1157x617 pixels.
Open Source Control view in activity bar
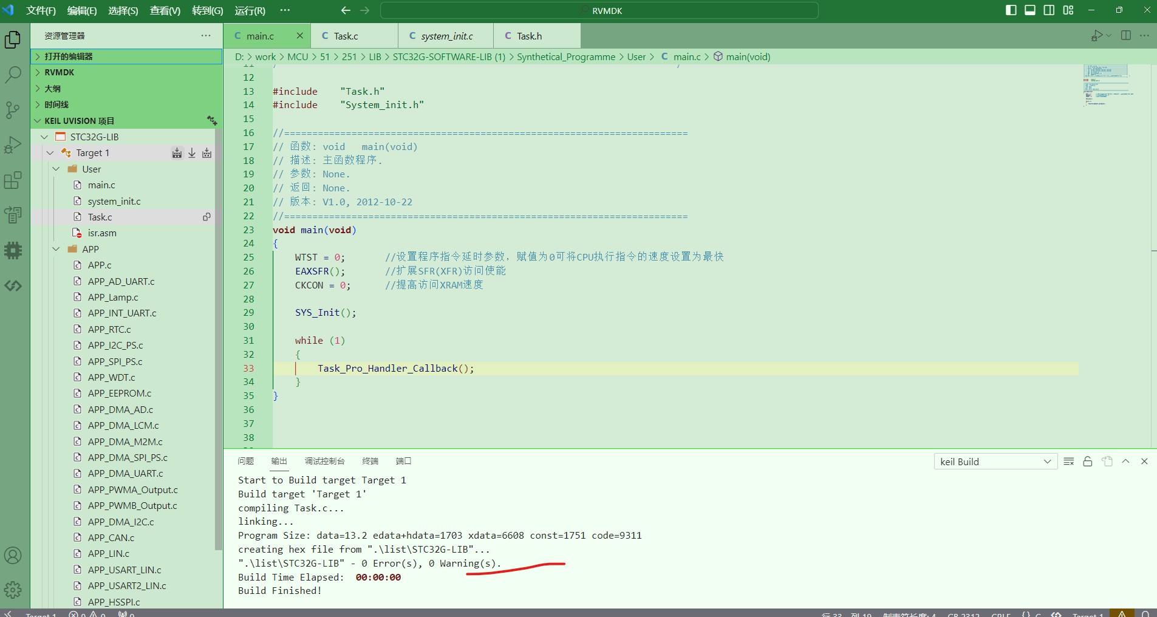13,110
